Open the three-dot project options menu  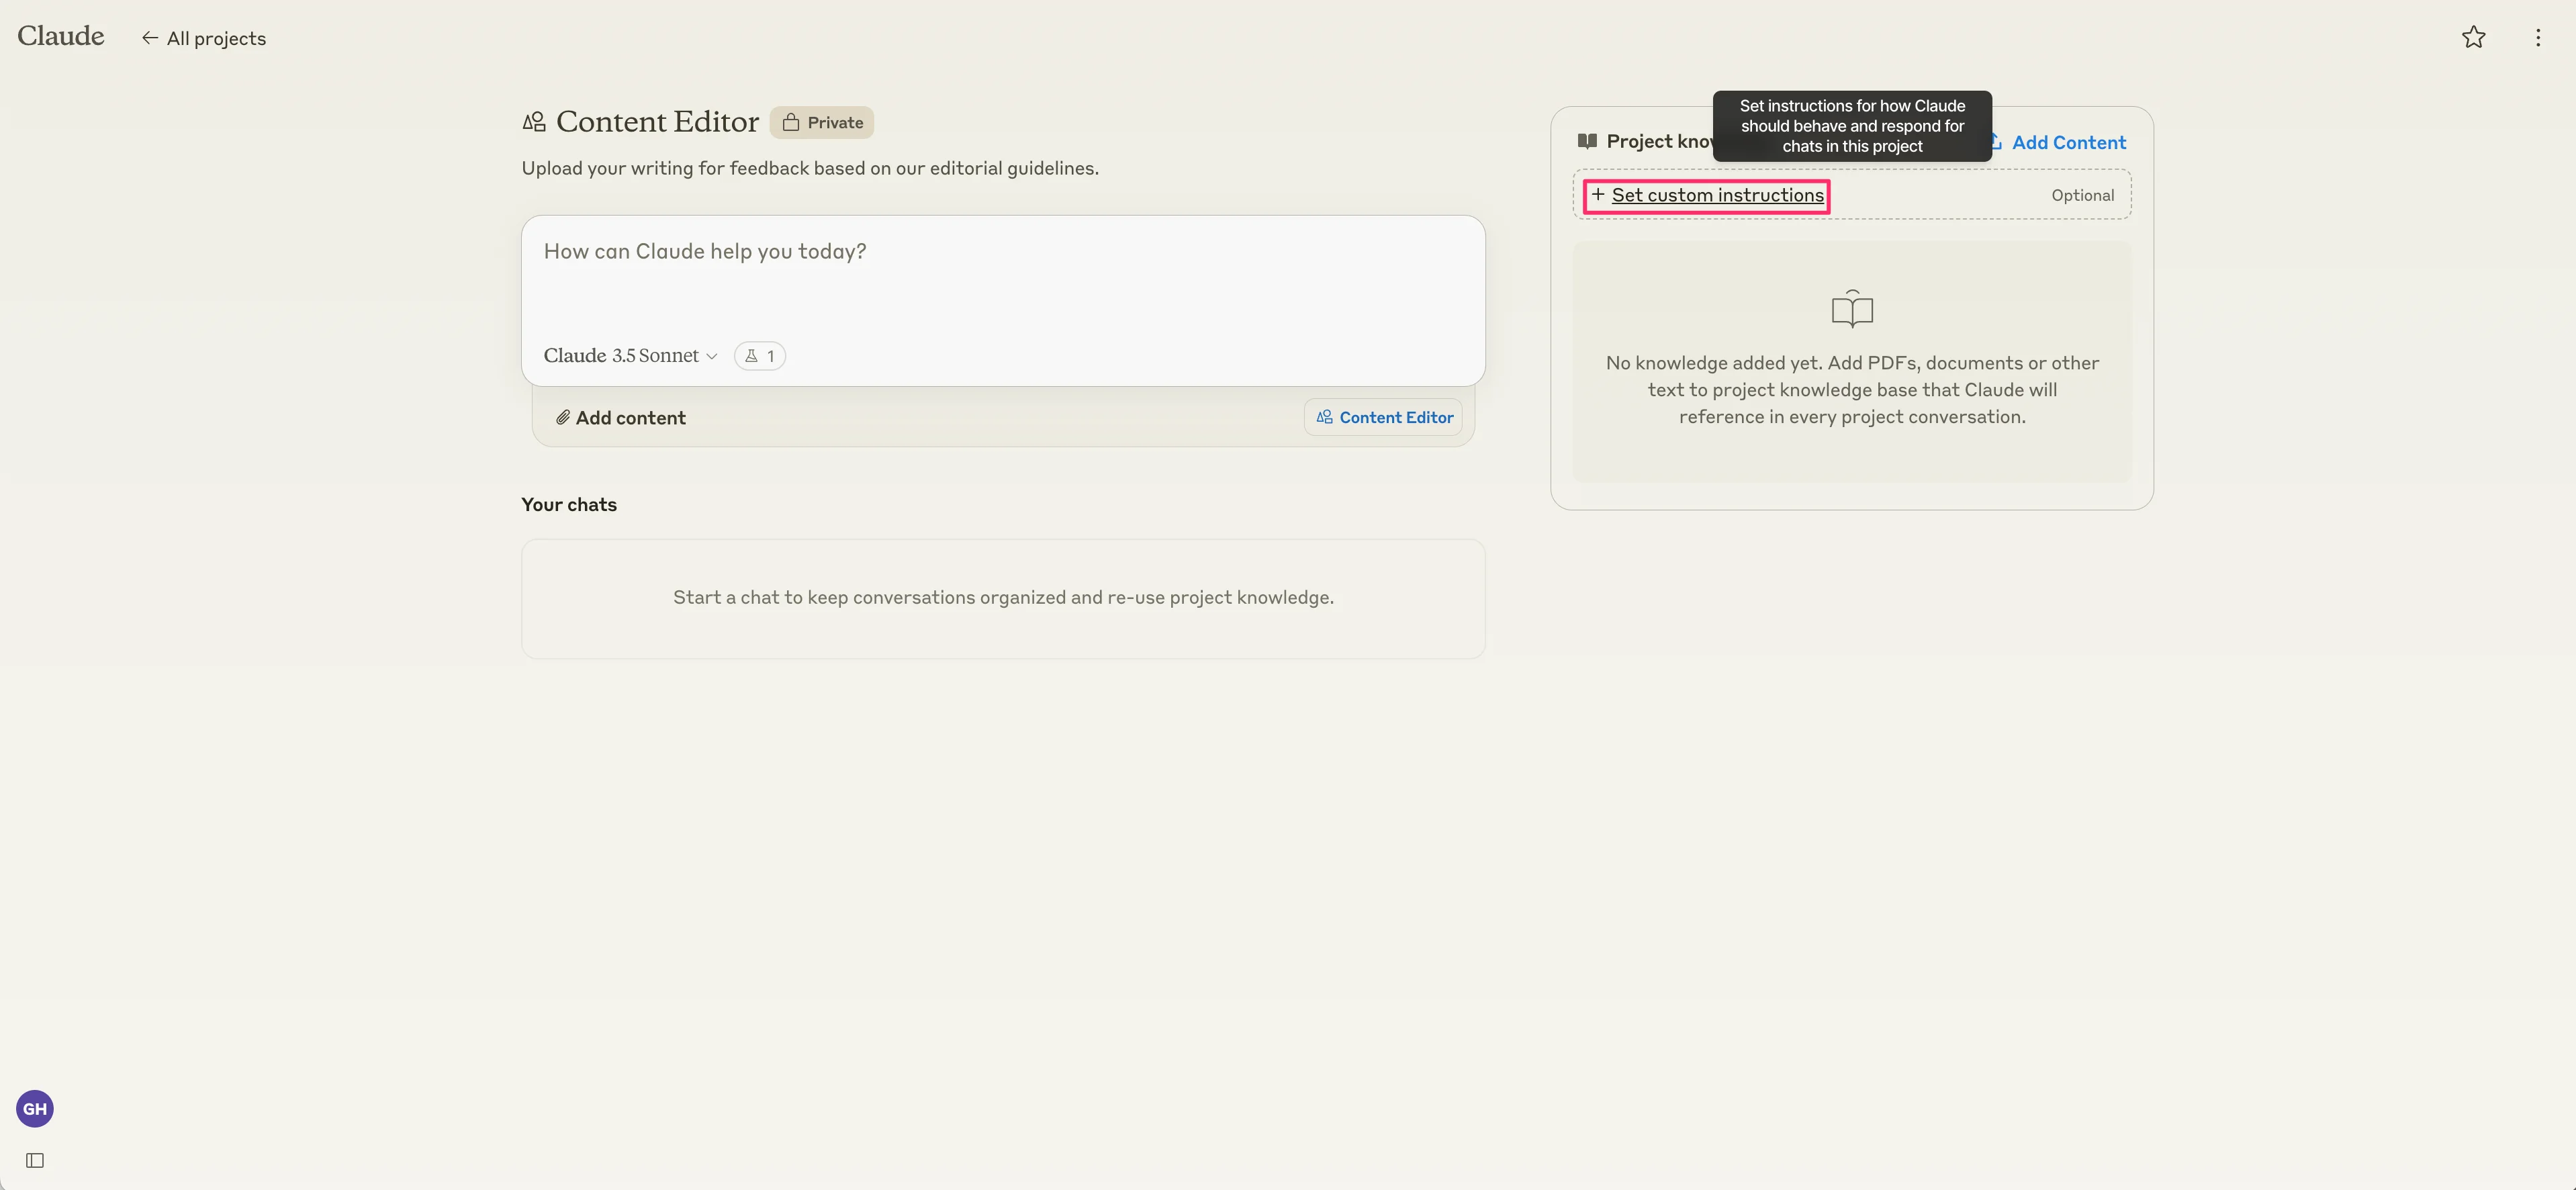pyautogui.click(x=2537, y=37)
